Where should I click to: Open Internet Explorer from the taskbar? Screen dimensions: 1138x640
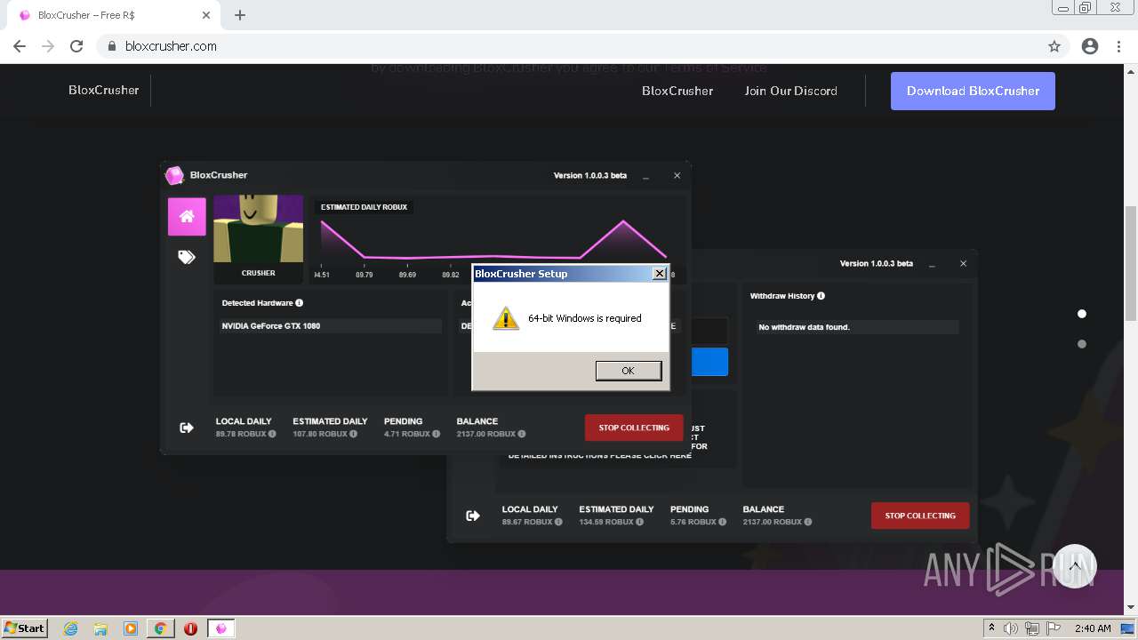pos(70,628)
